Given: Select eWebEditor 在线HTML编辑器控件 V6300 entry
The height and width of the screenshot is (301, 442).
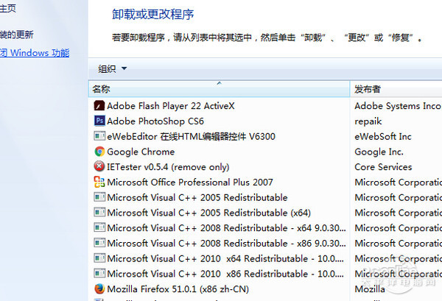Looking at the screenshot, I should 191,136.
